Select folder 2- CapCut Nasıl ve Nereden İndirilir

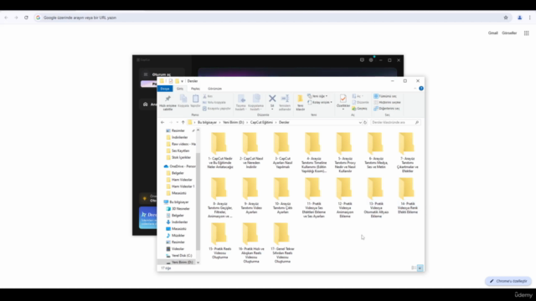(251, 150)
